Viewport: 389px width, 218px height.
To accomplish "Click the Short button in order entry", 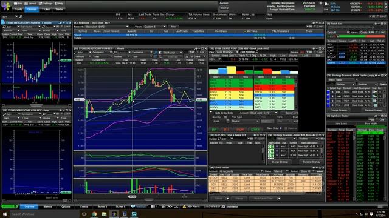I will [x=240, y=129].
